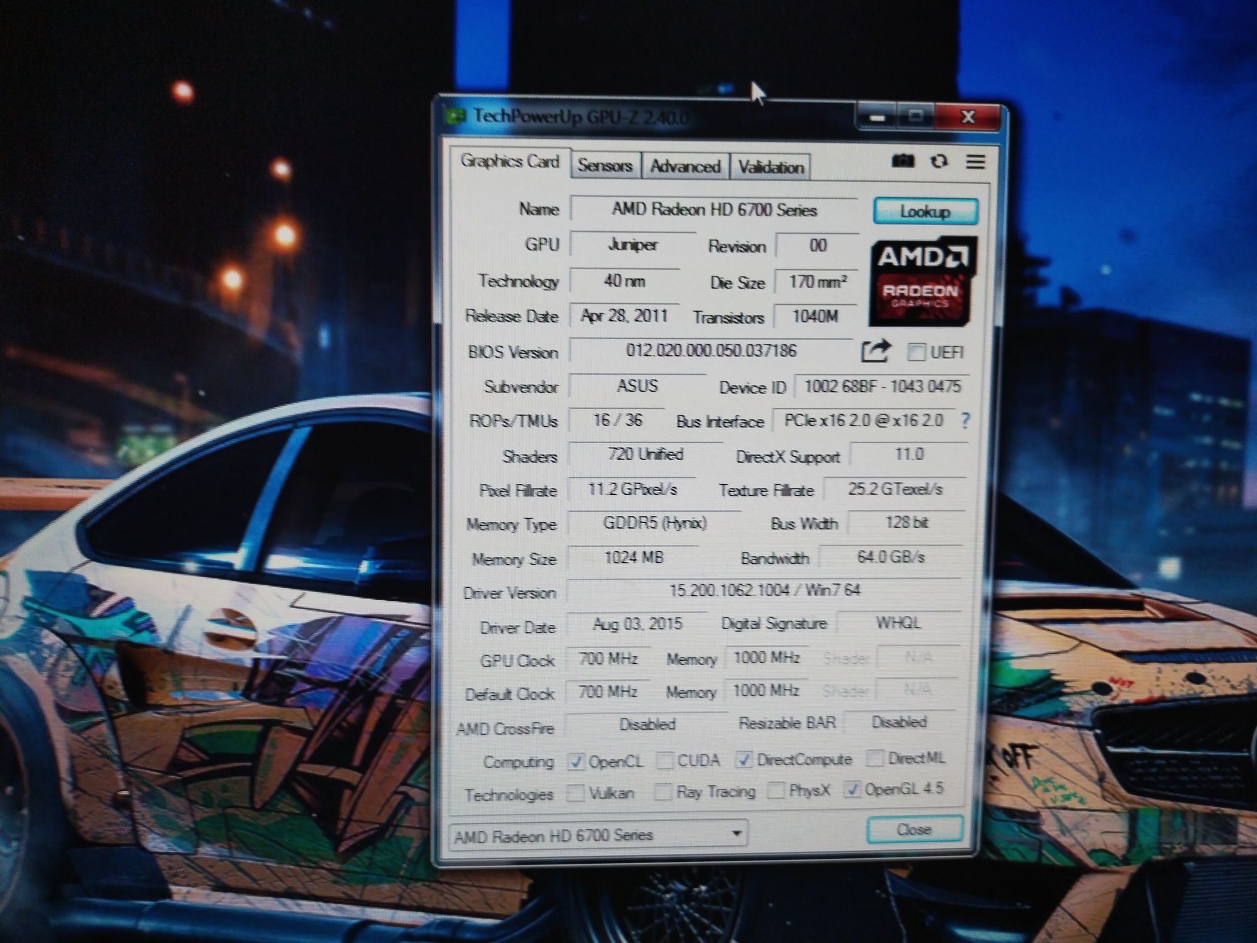Click the GPU Clock value 700 MHz

[608, 659]
